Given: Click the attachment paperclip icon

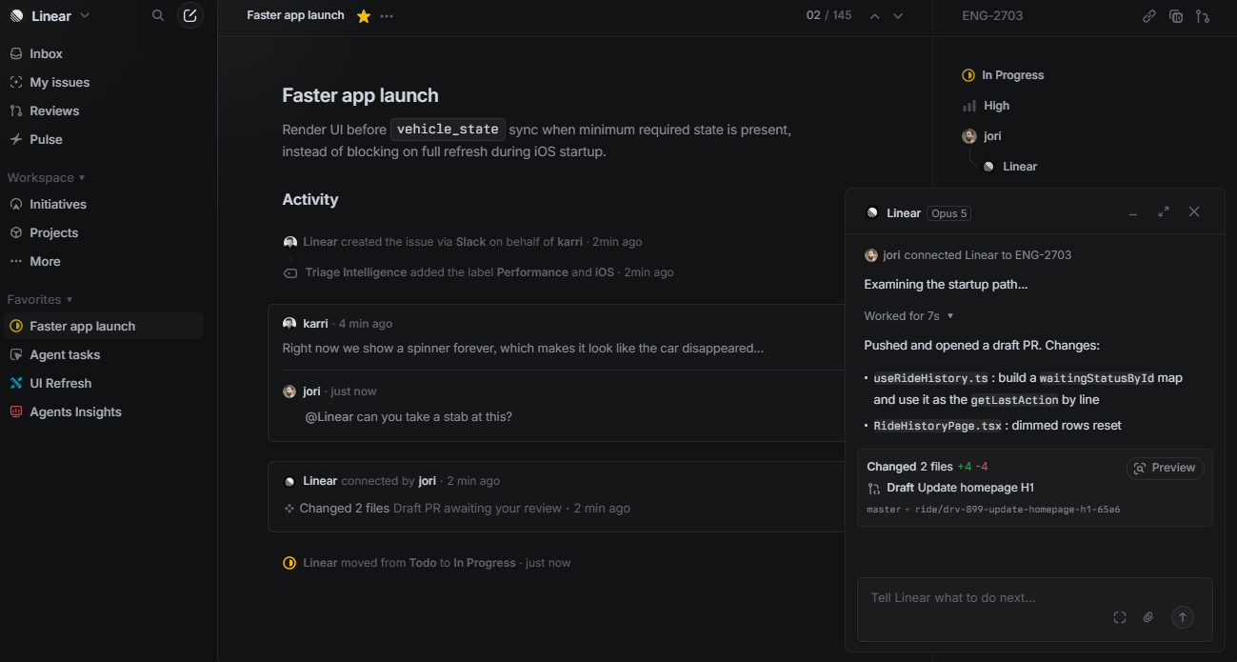Looking at the screenshot, I should 1148,617.
